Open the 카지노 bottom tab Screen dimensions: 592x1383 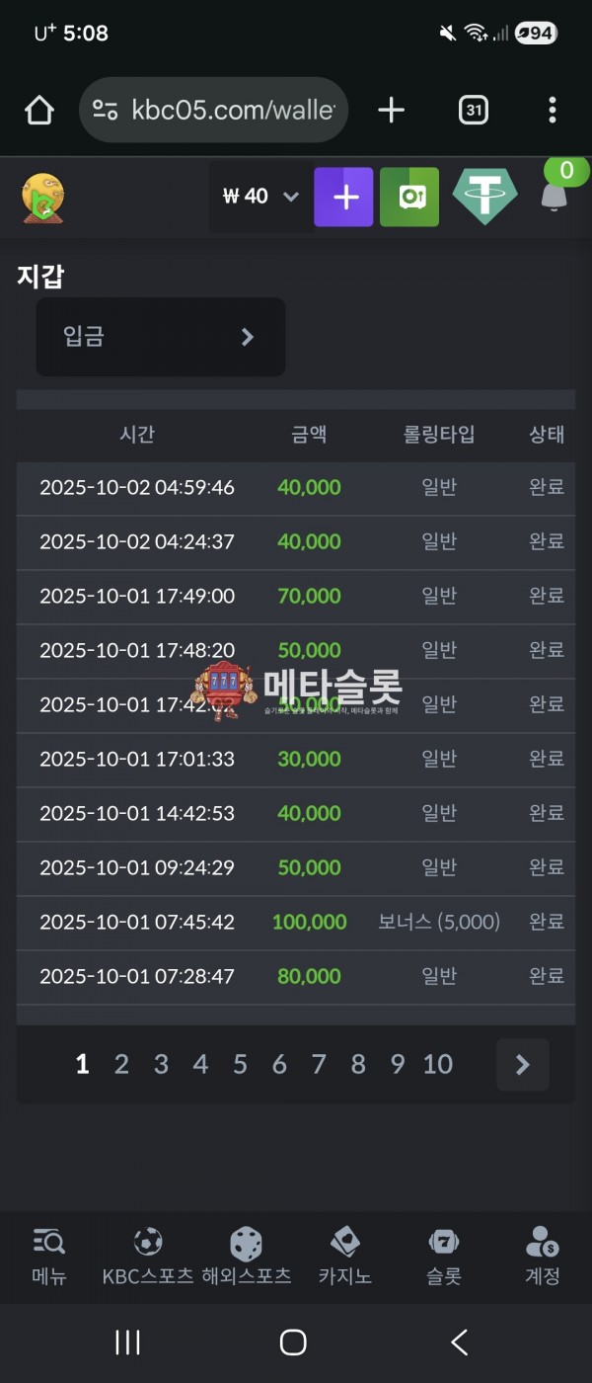[x=344, y=1257]
